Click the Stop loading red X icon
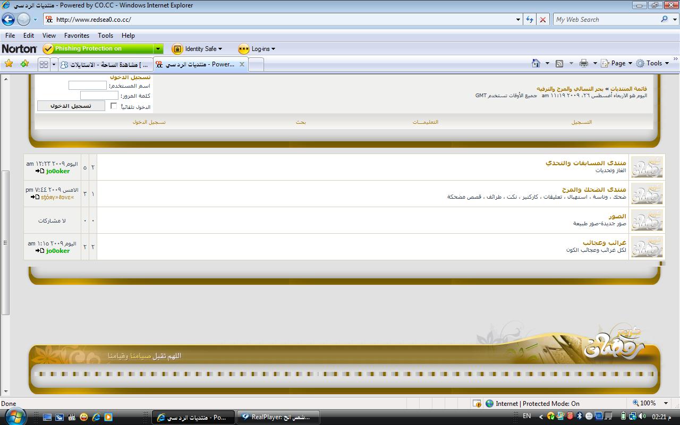The height and width of the screenshot is (425, 680). pos(542,20)
